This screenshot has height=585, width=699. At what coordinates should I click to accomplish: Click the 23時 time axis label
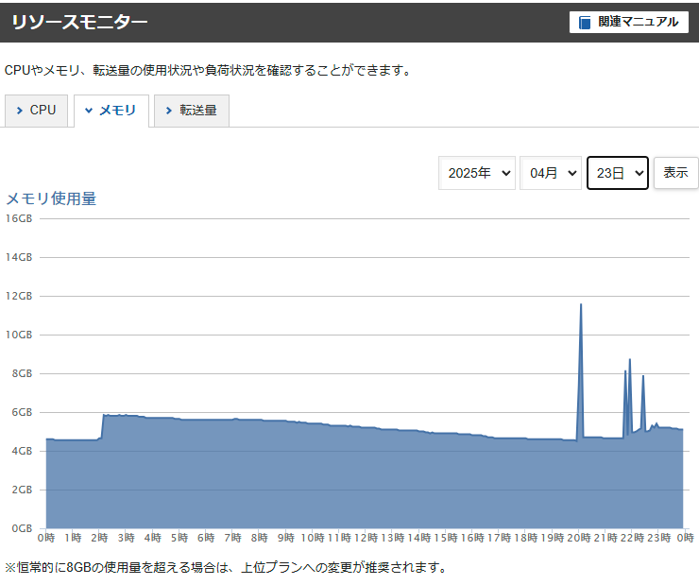point(659,538)
